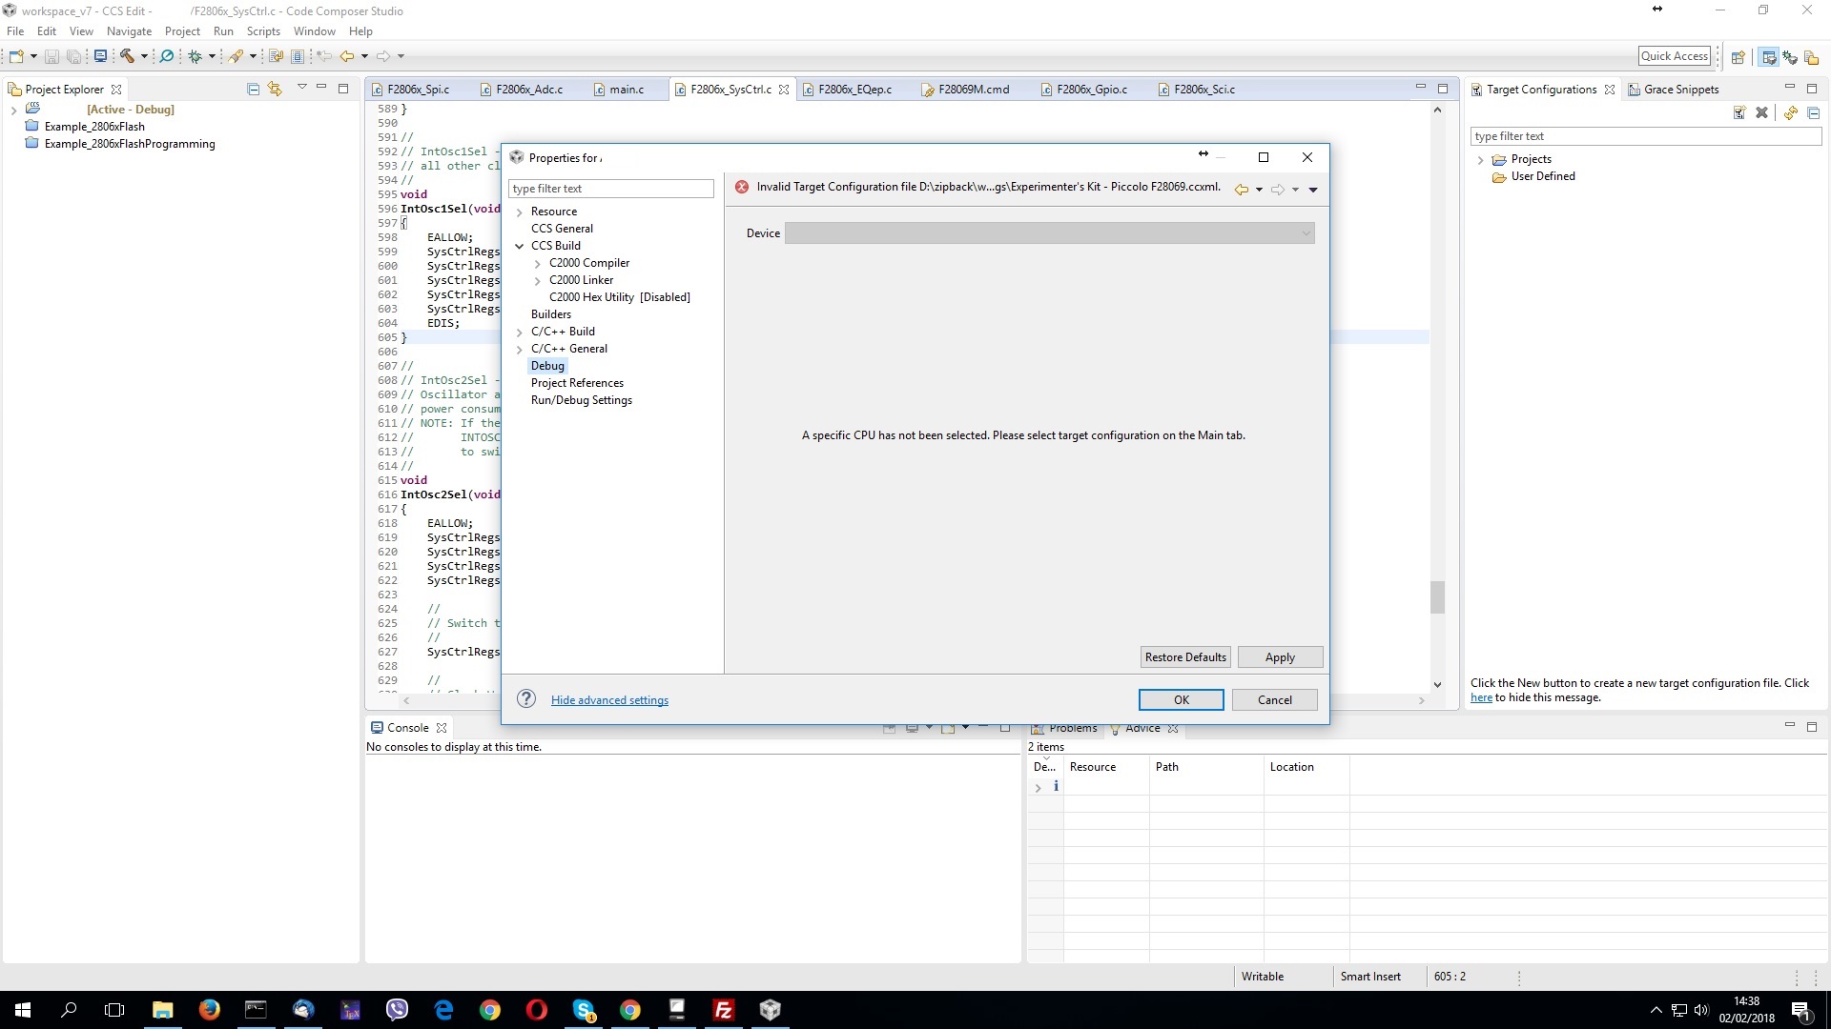The image size is (1831, 1029).
Task: Expand the C/C++ General node
Action: click(520, 350)
